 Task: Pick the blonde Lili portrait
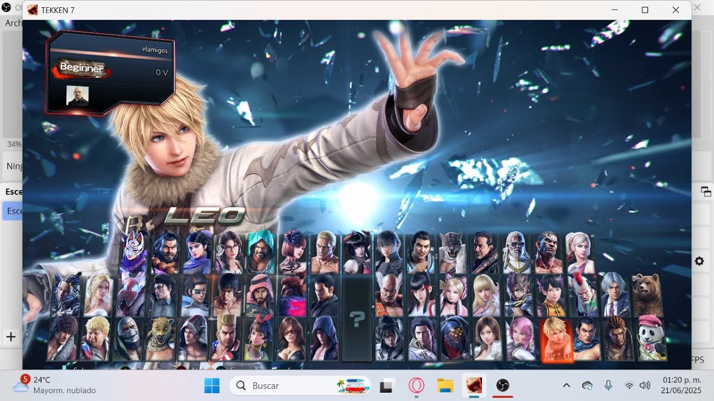click(x=486, y=295)
